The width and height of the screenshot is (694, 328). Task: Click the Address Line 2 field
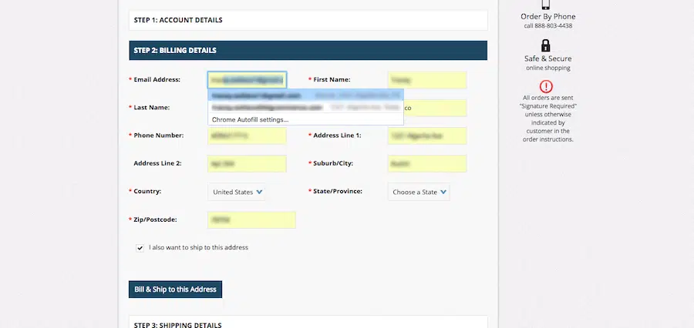(x=247, y=163)
